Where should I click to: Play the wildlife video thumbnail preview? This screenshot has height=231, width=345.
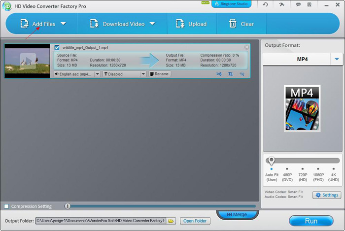click(x=28, y=61)
